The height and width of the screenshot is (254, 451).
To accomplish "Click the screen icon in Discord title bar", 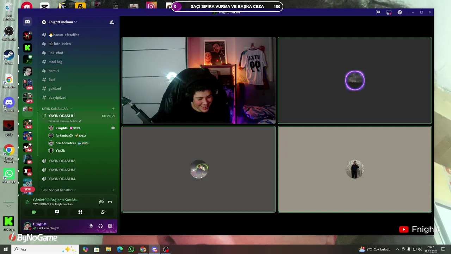I will [389, 12].
